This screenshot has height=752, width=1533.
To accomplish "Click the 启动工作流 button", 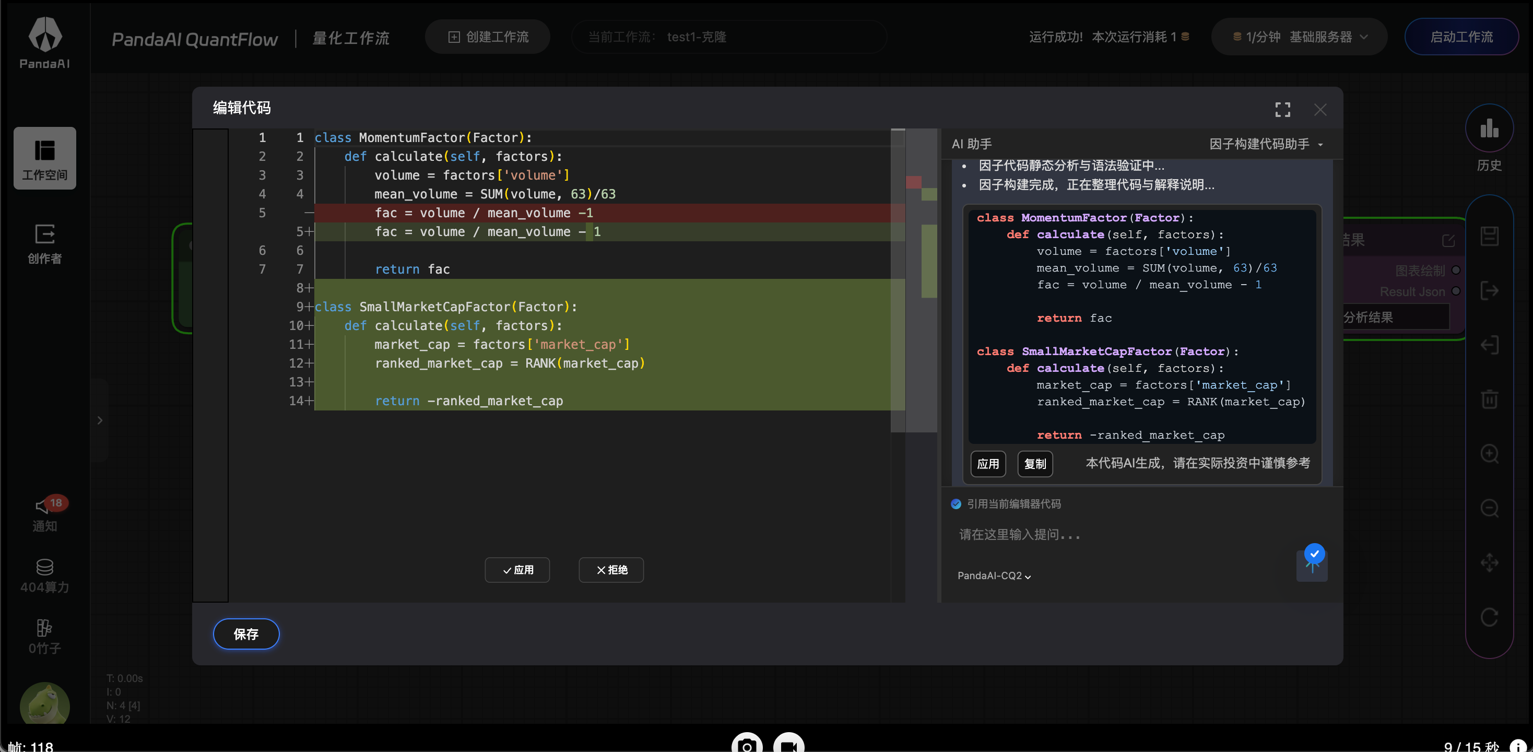I will (1461, 37).
